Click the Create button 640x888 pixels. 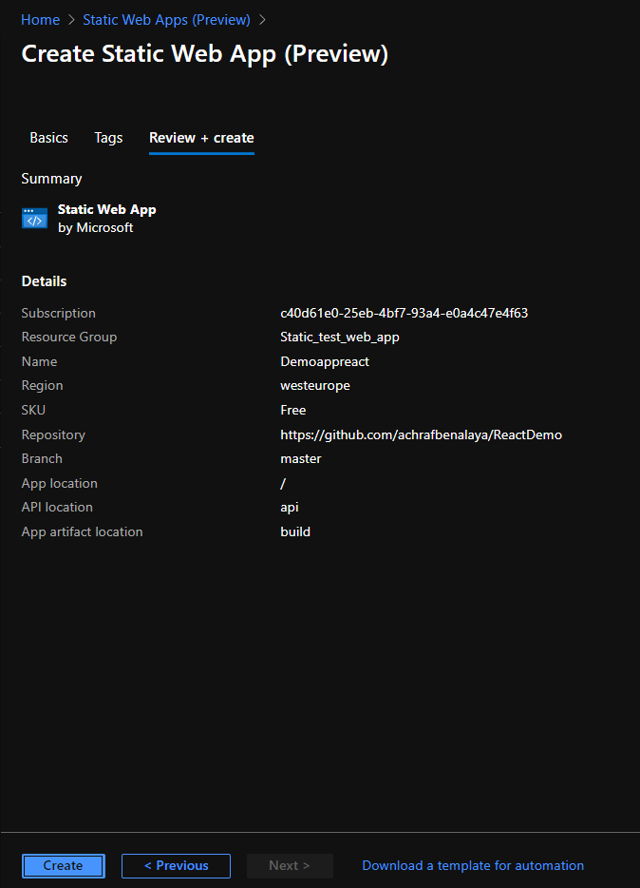64,865
